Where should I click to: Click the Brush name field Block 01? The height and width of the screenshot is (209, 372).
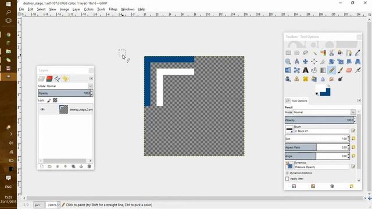(x=321, y=131)
